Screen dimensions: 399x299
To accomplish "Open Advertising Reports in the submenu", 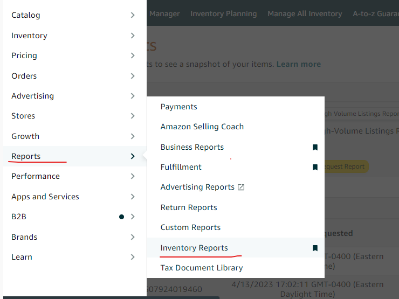I will [197, 187].
